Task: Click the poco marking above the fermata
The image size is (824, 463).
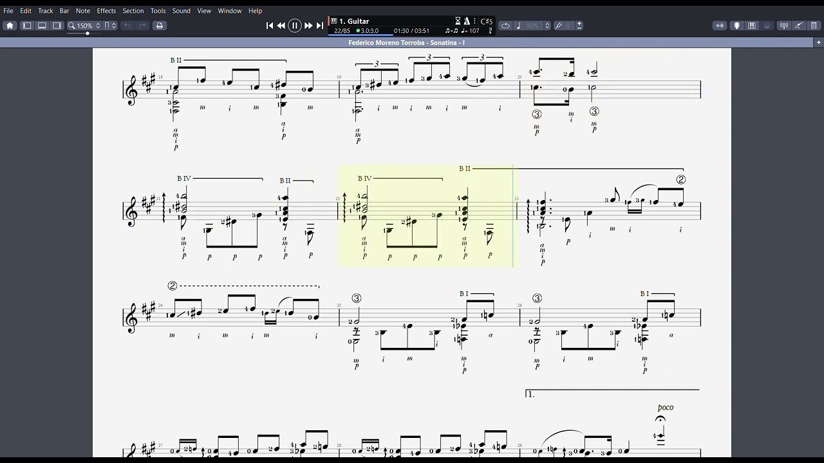Action: pos(666,408)
